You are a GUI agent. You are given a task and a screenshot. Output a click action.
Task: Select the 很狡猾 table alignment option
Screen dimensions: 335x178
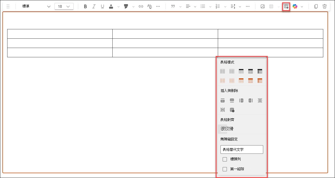(x=227, y=129)
